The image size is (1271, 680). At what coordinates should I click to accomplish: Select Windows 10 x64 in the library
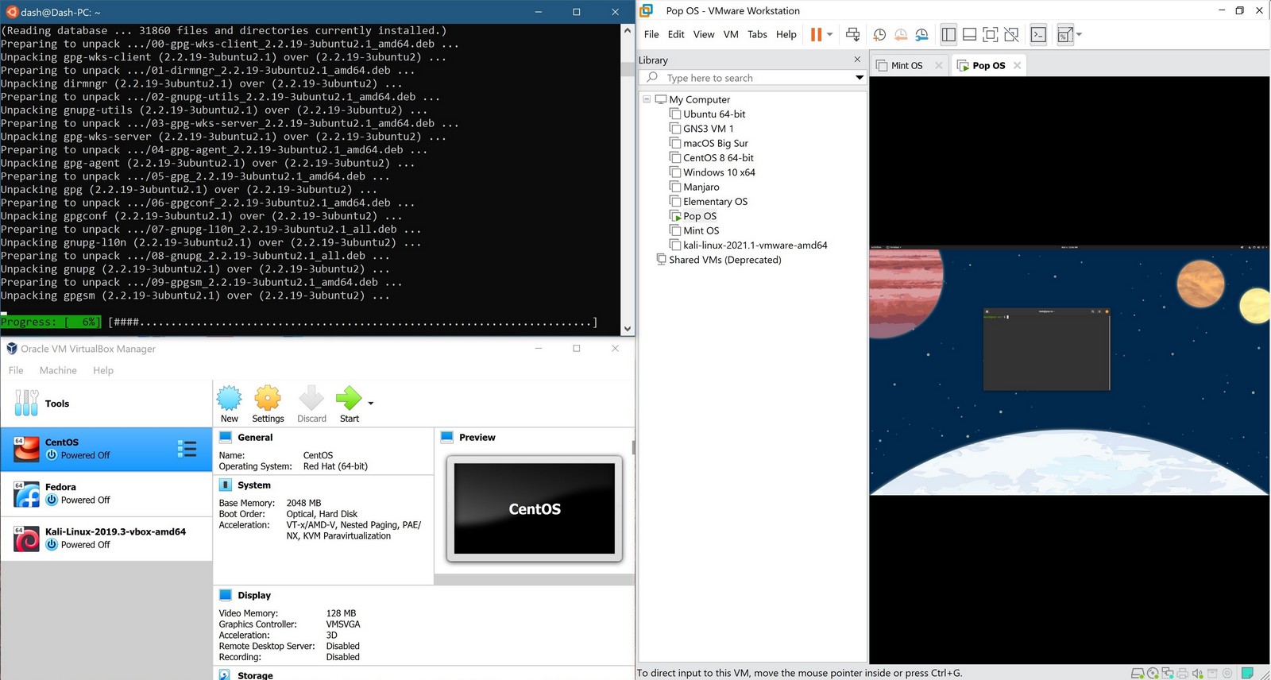pos(719,172)
